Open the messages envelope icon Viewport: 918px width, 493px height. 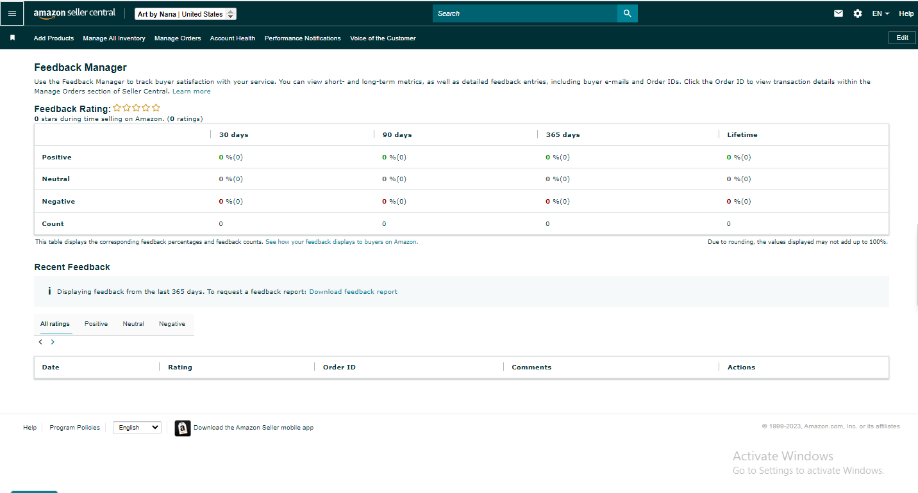click(x=839, y=13)
